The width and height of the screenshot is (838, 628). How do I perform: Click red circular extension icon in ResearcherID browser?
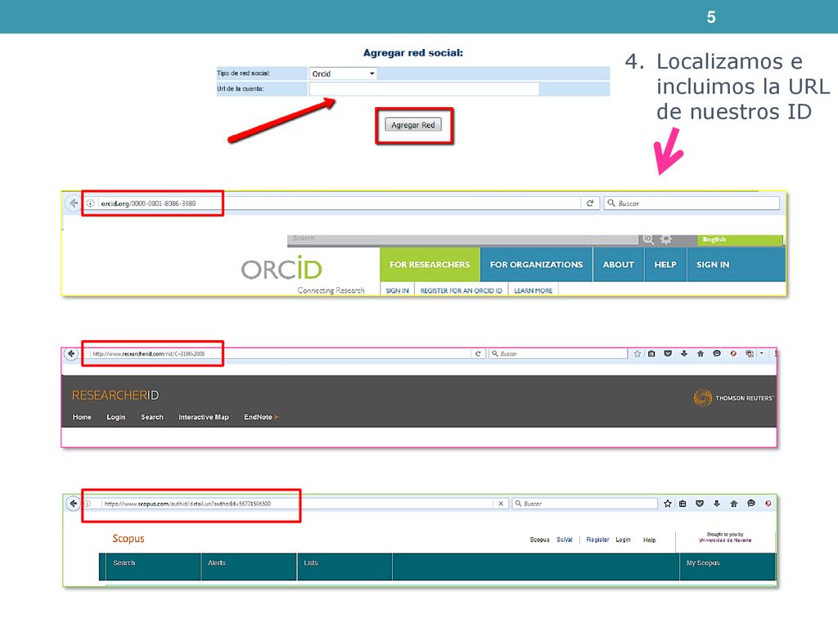733,353
